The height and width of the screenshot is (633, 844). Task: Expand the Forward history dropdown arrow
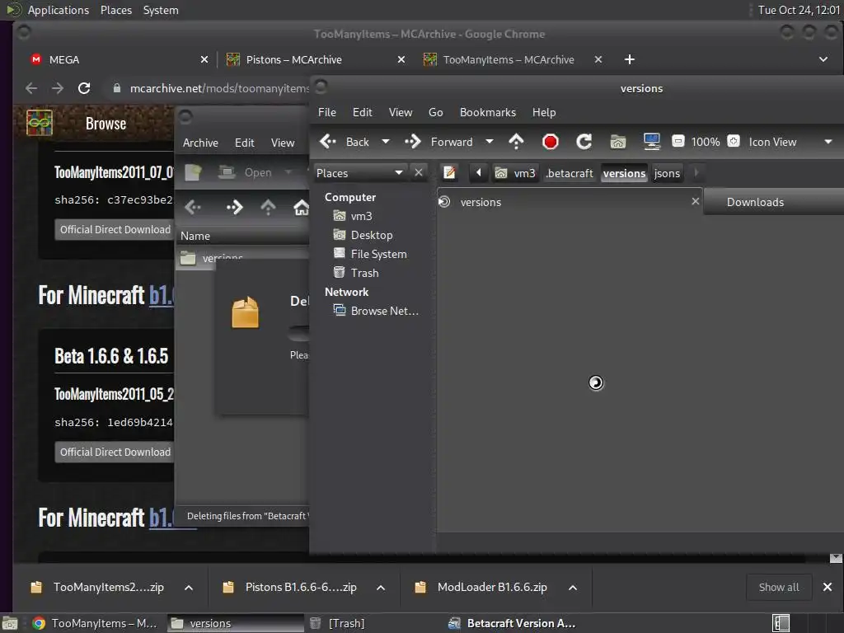(x=490, y=142)
